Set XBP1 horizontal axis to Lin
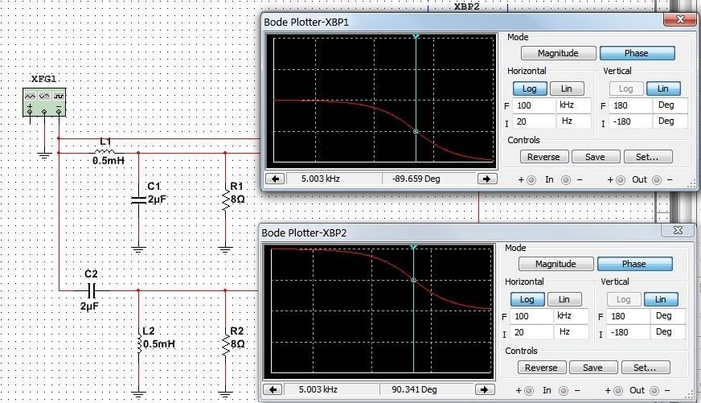The width and height of the screenshot is (701, 403). tap(567, 88)
